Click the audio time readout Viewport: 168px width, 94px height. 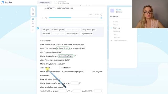(x=94, y=15)
